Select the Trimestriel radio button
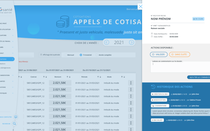 (x=81, y=55)
